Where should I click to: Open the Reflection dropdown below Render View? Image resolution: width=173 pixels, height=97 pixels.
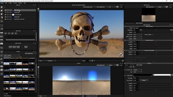52,61
